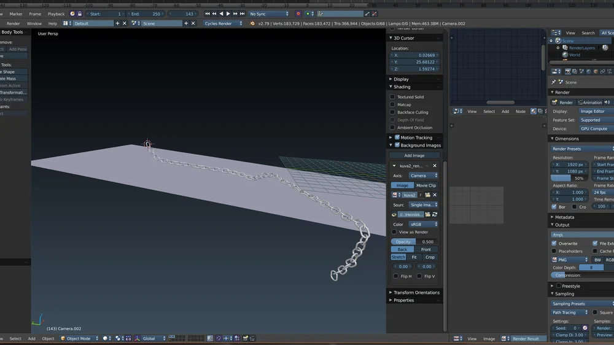The height and width of the screenshot is (345, 614).
Task: Open the Marker menu in timeline
Action: tap(16, 14)
